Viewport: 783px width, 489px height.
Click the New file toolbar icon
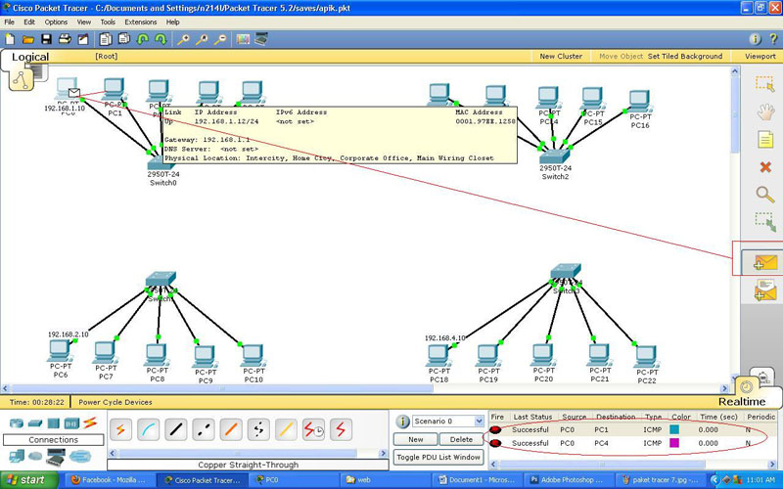click(x=10, y=39)
